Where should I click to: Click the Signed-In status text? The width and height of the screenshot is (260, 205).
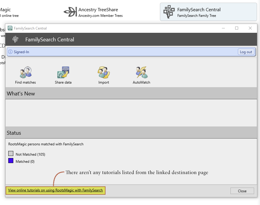21,52
